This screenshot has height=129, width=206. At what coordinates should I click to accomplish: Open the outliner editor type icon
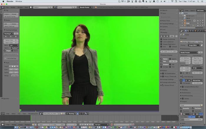click(182, 11)
